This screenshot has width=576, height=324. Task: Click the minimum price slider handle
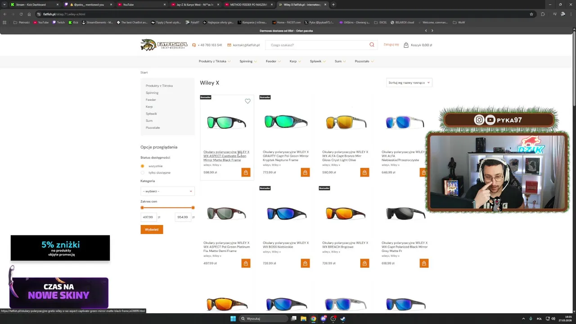tap(142, 207)
